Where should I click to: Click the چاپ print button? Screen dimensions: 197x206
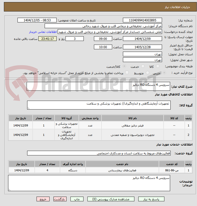tap(77, 199)
